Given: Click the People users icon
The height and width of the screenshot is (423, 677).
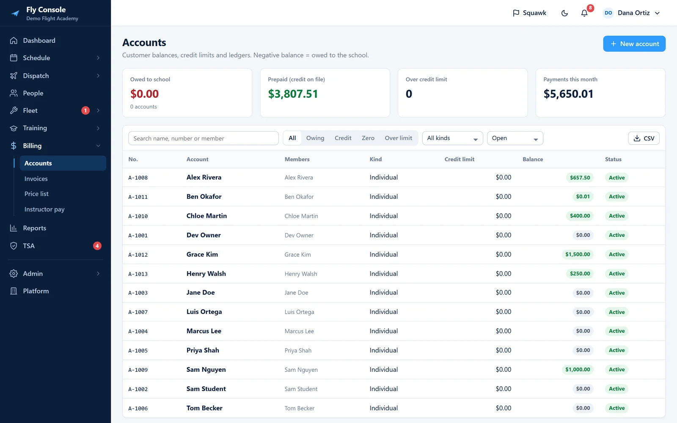Looking at the screenshot, I should click(x=14, y=93).
